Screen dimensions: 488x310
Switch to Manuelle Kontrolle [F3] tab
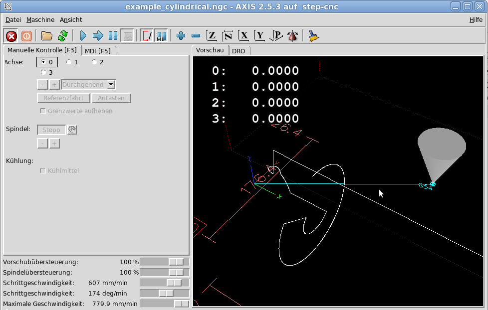point(42,50)
